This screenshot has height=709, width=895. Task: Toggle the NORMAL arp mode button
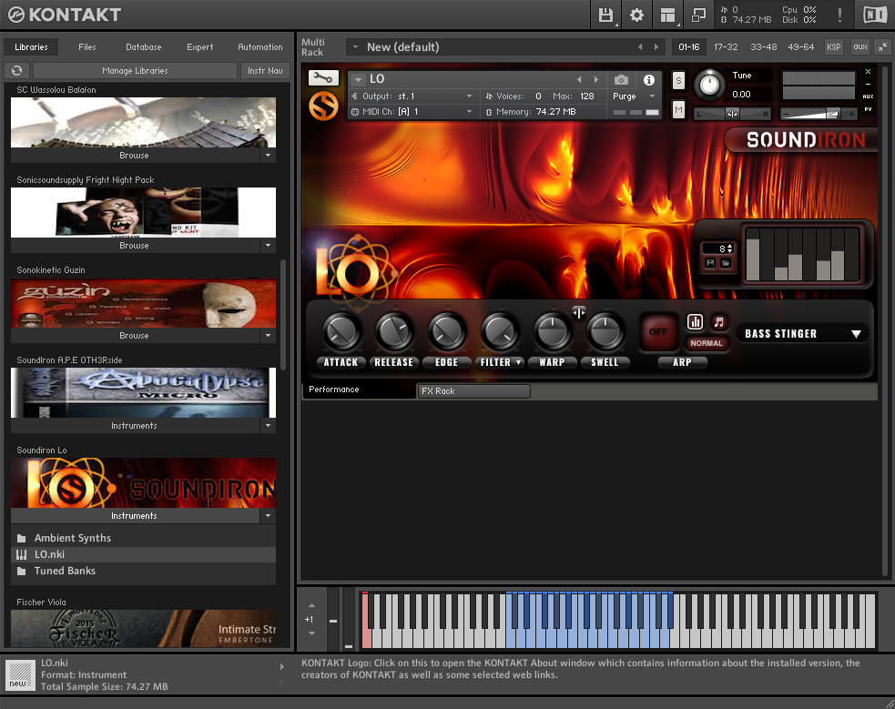click(x=706, y=343)
